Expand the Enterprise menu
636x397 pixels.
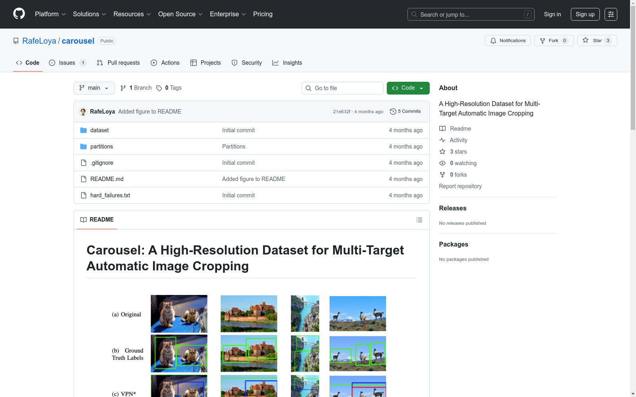(228, 14)
